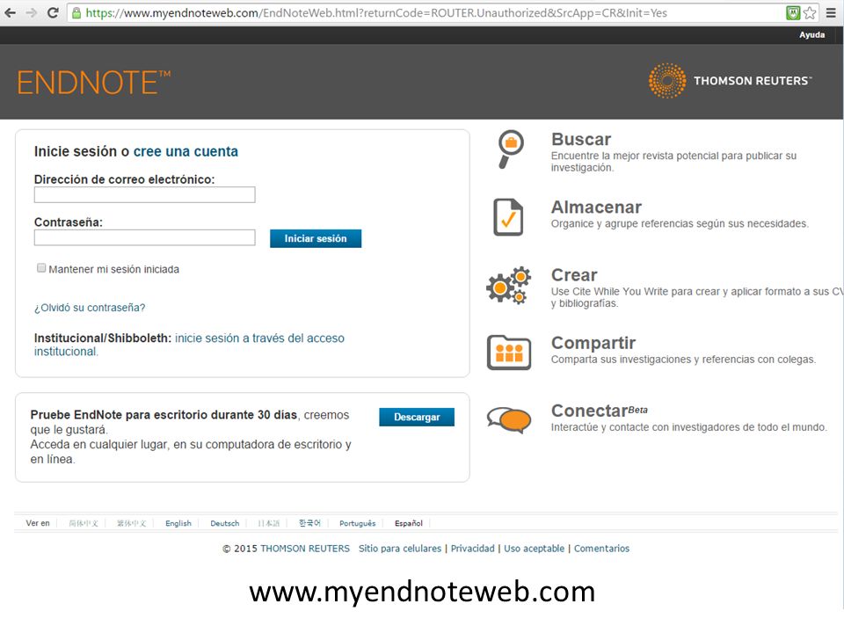Switch language to Deutsch
Image resolution: width=844 pixels, height=633 pixels.
pos(224,523)
